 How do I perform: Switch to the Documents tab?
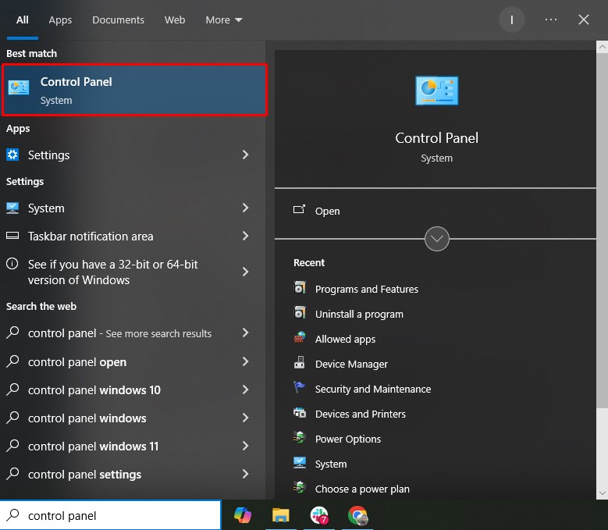pos(119,20)
